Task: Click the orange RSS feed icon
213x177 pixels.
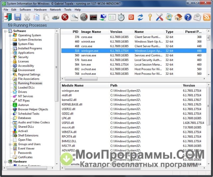Action: 207,17
